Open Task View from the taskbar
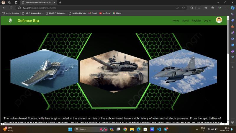236x133 pixels. [x=119, y=129]
